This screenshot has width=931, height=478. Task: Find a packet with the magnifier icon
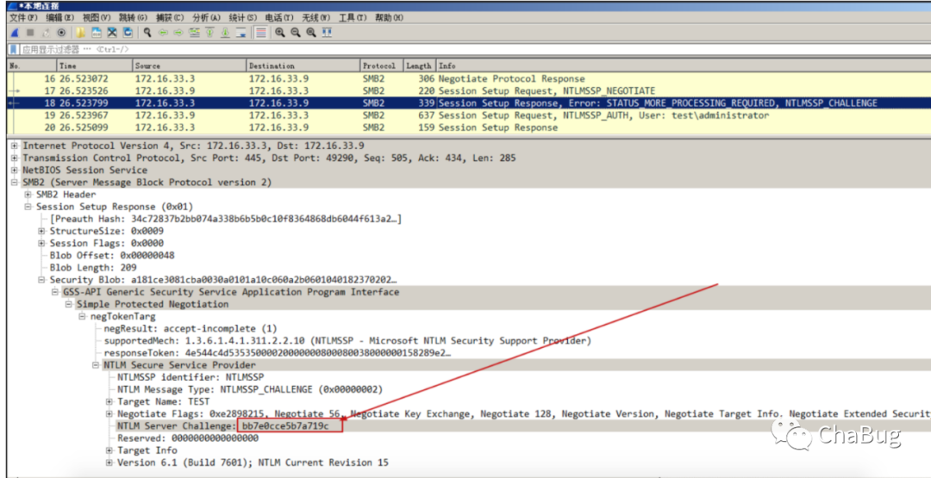(147, 33)
